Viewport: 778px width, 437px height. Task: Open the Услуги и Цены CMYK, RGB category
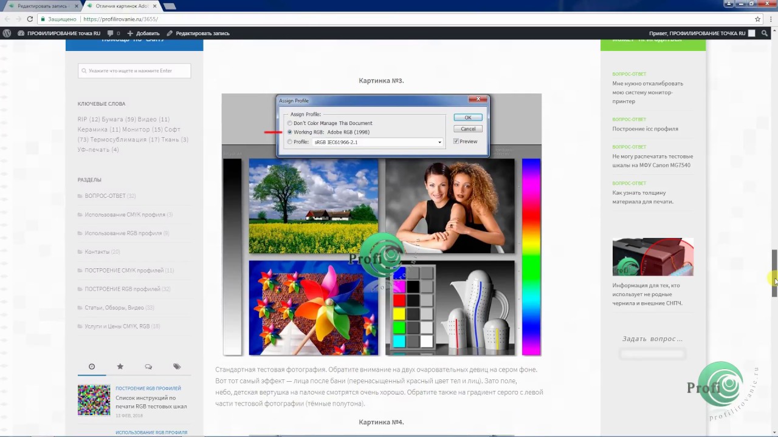point(122,327)
